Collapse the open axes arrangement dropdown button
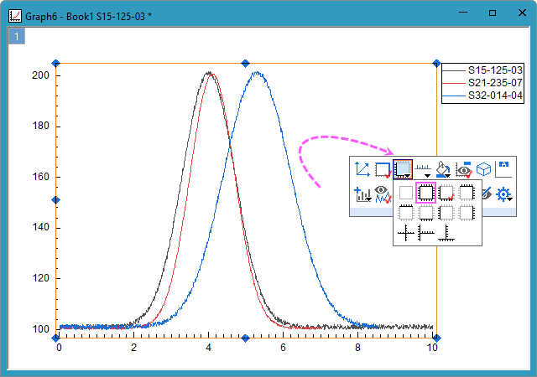Viewport: 537px width, 377px height. (403, 169)
